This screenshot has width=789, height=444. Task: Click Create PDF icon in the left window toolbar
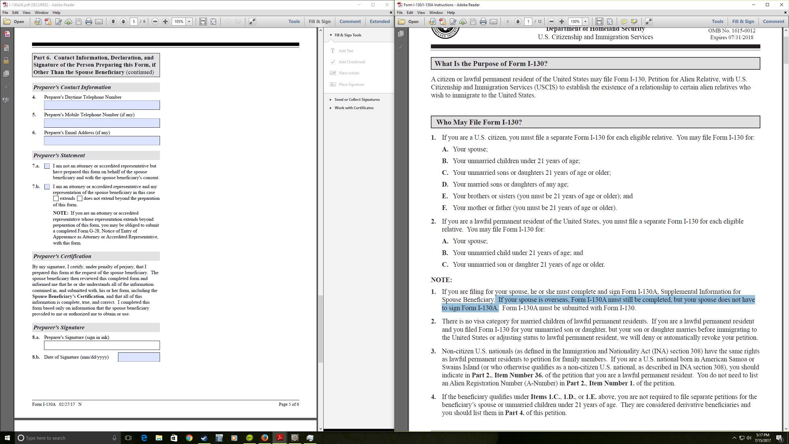48,22
